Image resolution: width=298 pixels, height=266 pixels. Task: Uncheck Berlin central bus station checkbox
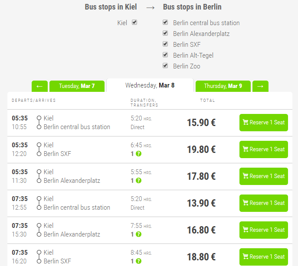coord(165,23)
